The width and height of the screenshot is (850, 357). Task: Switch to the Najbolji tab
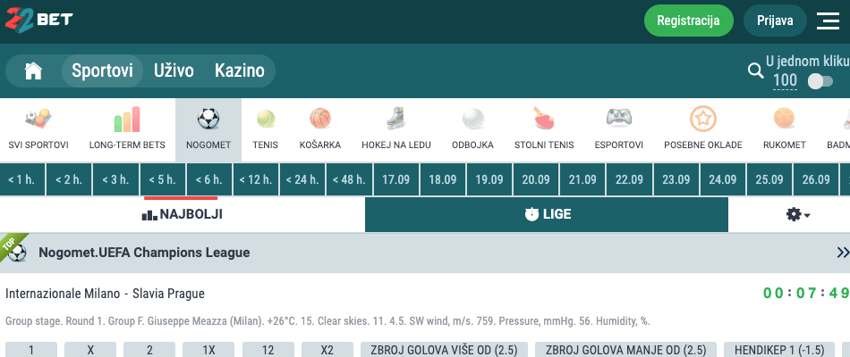coord(183,215)
